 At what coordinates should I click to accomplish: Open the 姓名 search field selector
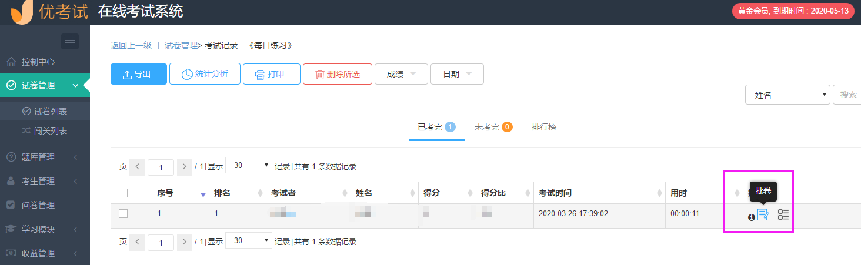click(x=787, y=95)
